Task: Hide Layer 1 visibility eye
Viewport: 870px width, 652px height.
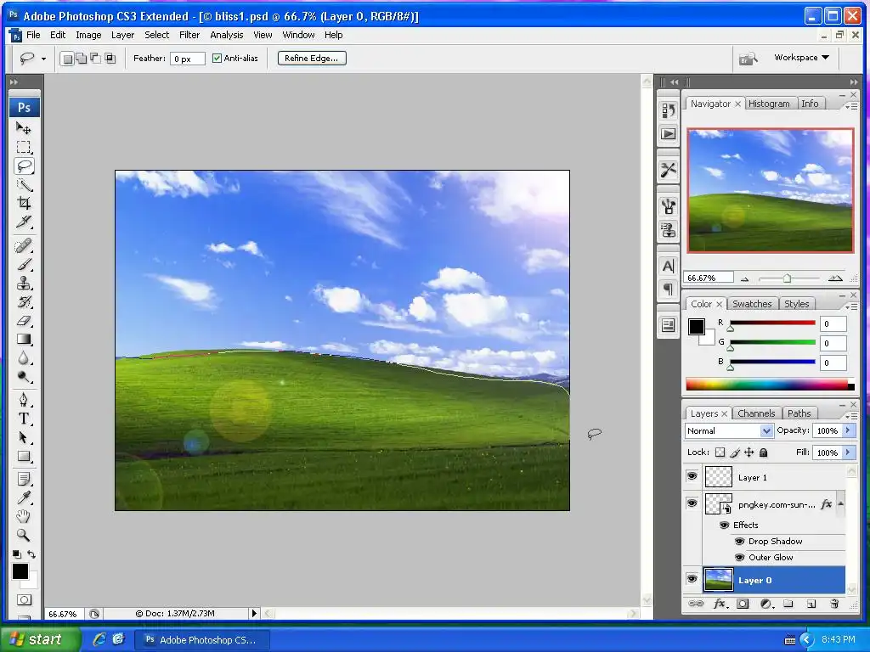Action: (692, 476)
